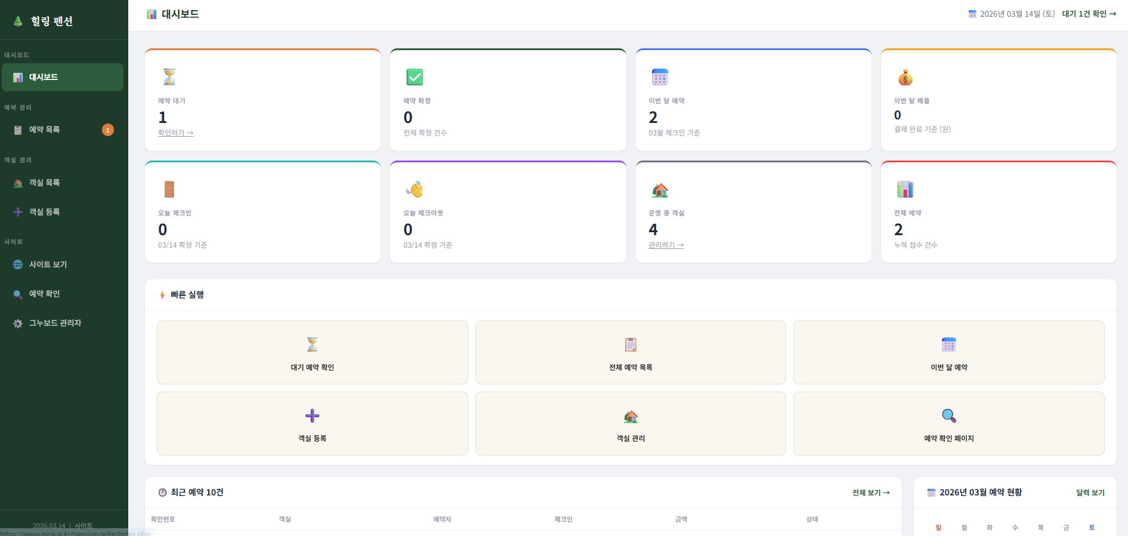Click 대기 1건 확인 in the top bar

point(1089,14)
